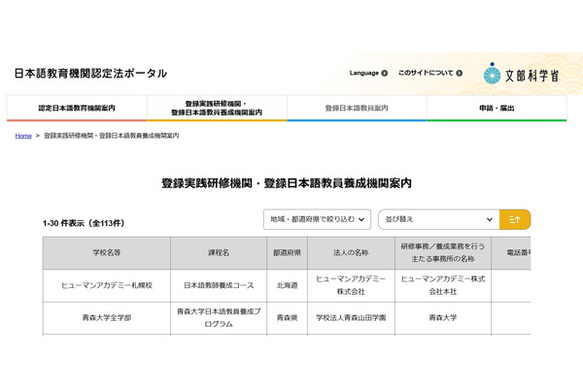Click the 登録実践研修機関・登録日本語教員養成機関案内 page heading
Viewport: 583px width, 388px height.
(x=287, y=183)
